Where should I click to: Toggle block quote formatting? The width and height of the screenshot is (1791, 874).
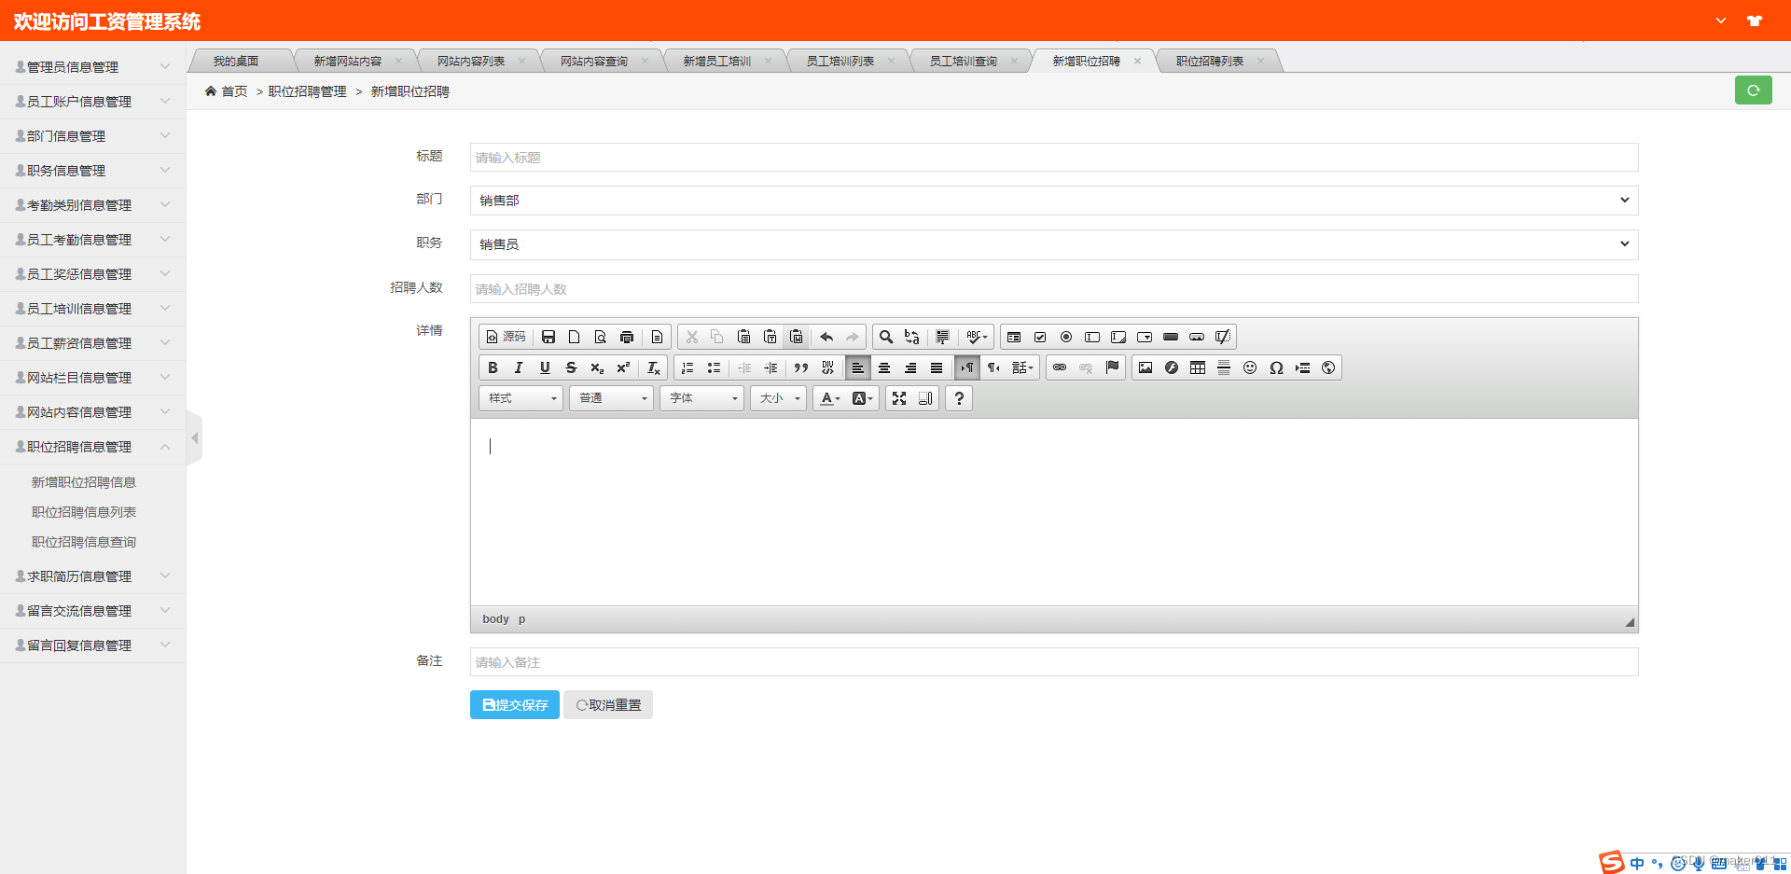801,368
